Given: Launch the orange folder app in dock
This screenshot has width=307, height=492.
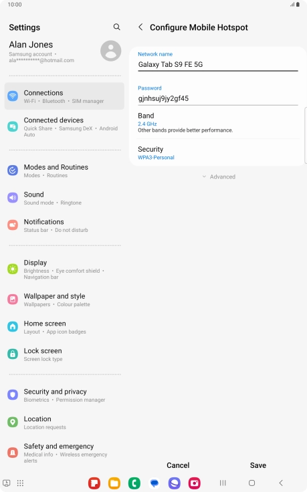Looking at the screenshot, I should 114,483.
